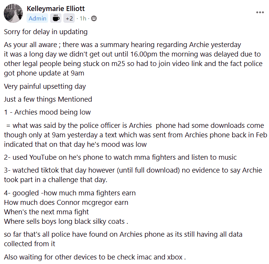Image resolution: width=269 pixels, height=264 pixels.
Task: Click the 'long black silky coats' line
Action: (x=66, y=222)
